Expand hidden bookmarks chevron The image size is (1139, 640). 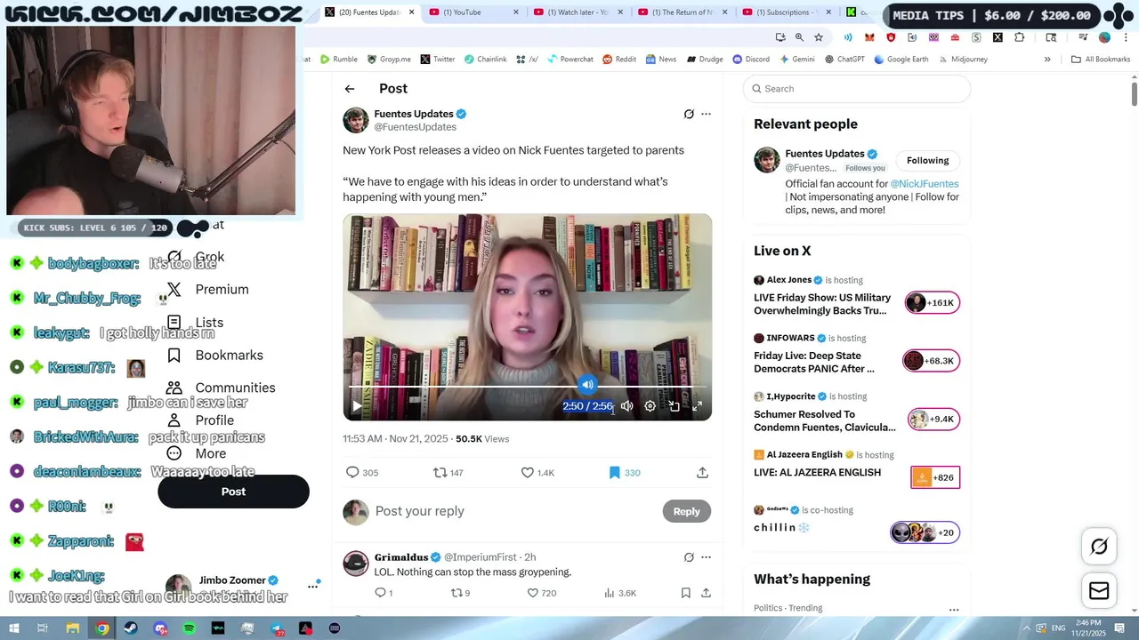coord(1047,60)
